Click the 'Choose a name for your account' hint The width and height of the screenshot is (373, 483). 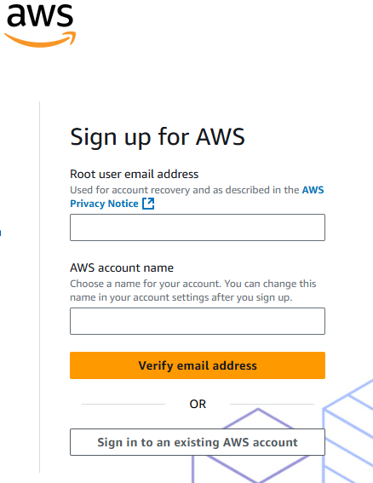[193, 290]
